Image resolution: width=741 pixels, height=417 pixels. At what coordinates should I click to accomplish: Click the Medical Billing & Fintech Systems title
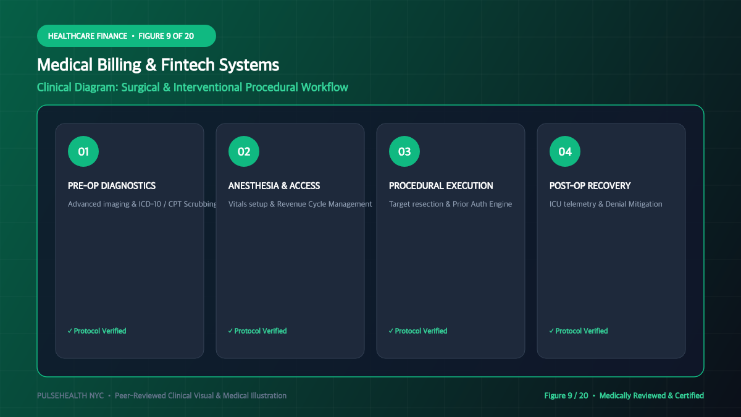pos(158,65)
